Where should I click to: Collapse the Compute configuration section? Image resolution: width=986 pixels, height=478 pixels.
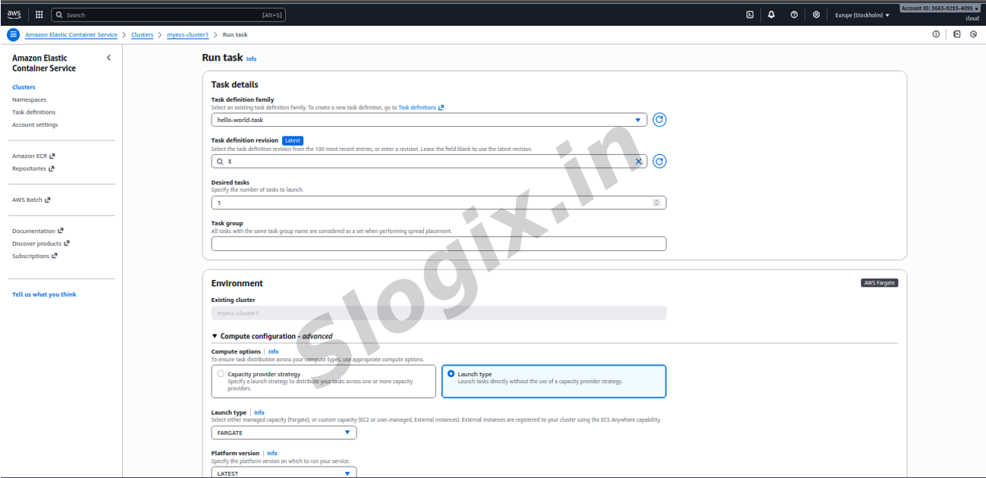click(x=215, y=336)
